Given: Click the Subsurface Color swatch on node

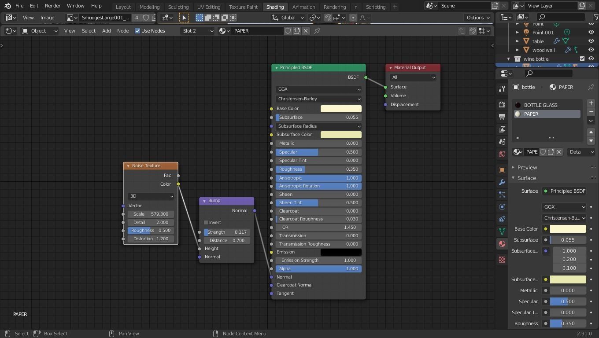Looking at the screenshot, I should point(341,135).
